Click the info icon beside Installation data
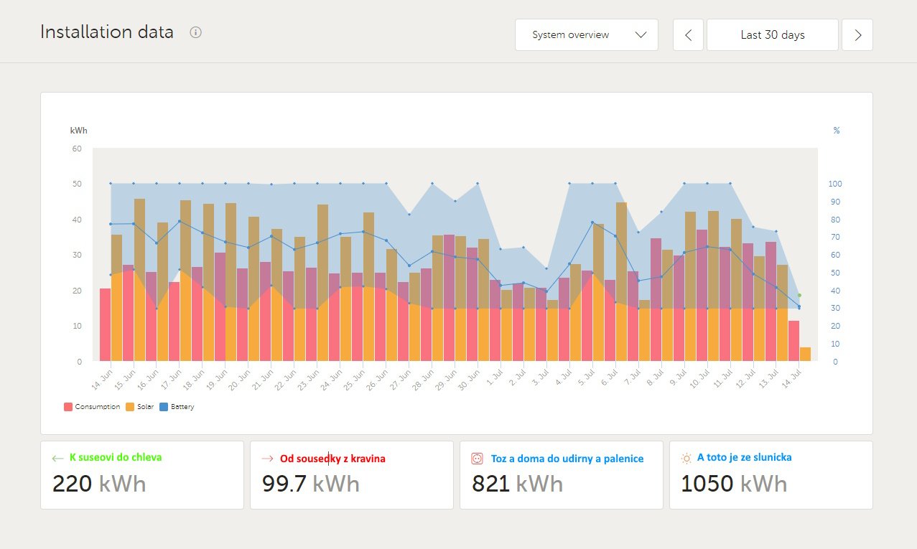 click(x=195, y=32)
